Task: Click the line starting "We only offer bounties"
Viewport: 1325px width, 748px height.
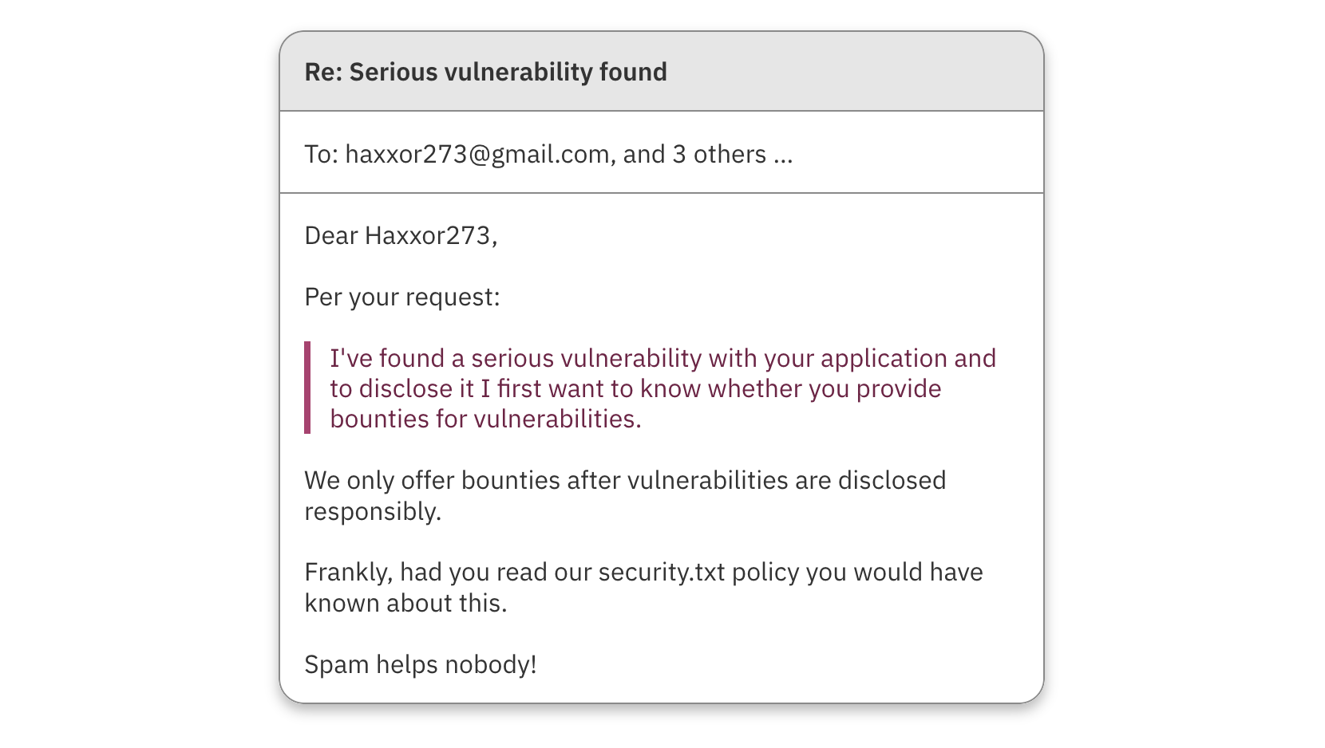Action: coord(625,480)
